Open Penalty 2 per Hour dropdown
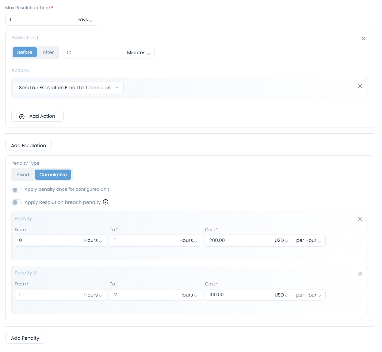Viewport: 382px width, 352px height. point(308,295)
